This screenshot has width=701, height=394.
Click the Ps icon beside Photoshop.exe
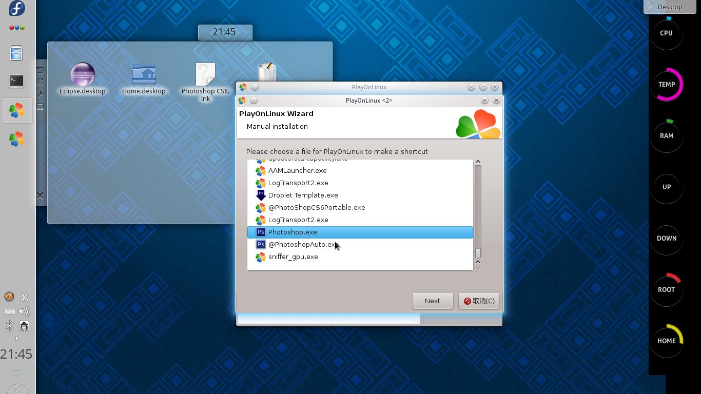point(261,232)
